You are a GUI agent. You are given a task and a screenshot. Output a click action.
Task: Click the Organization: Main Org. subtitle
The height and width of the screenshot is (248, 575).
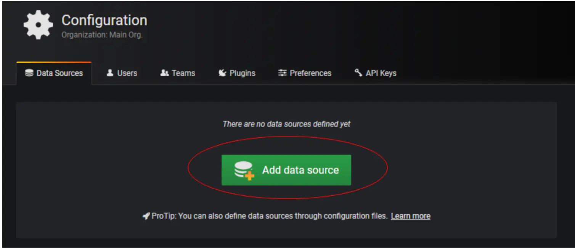102,35
